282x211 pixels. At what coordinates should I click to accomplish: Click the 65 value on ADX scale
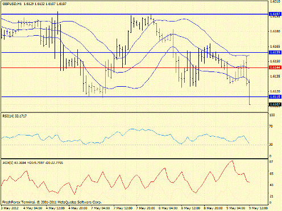[271, 174]
